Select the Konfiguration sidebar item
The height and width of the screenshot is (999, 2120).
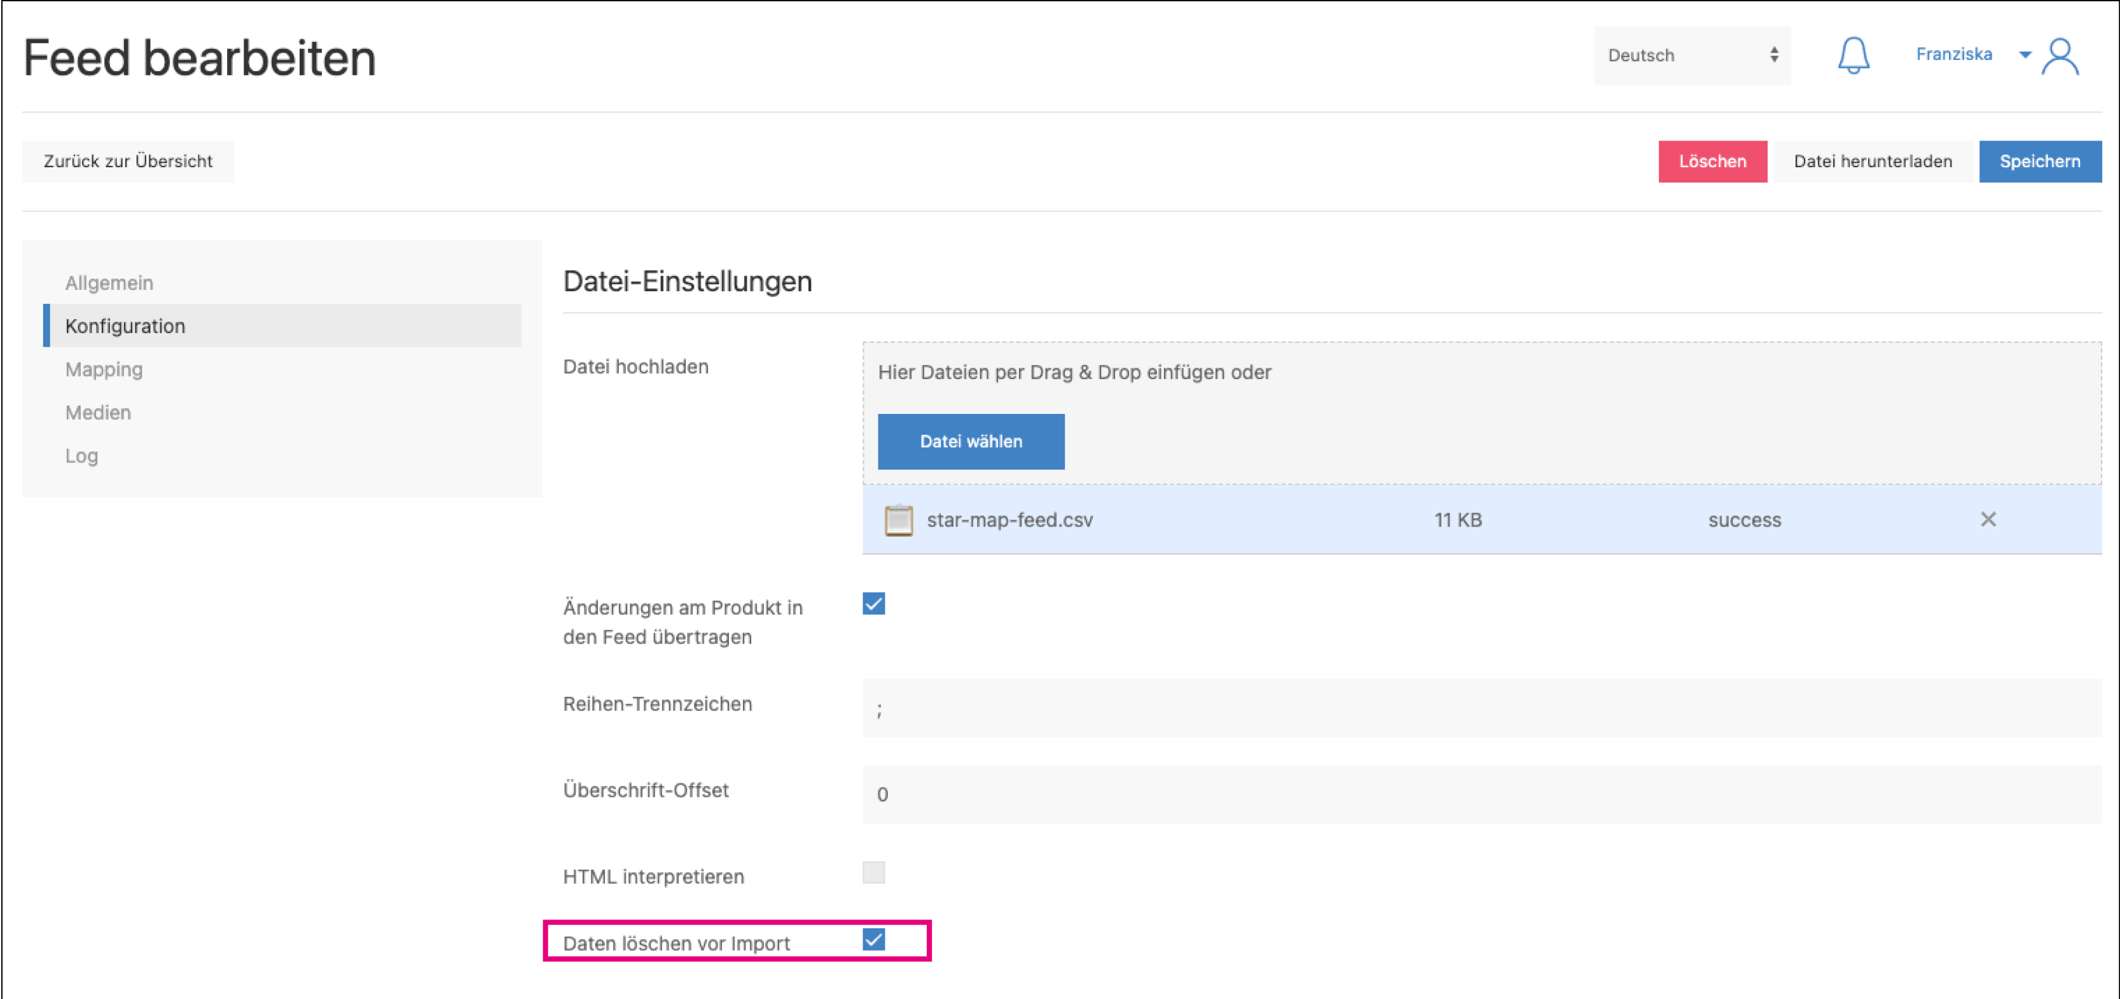coord(125,326)
